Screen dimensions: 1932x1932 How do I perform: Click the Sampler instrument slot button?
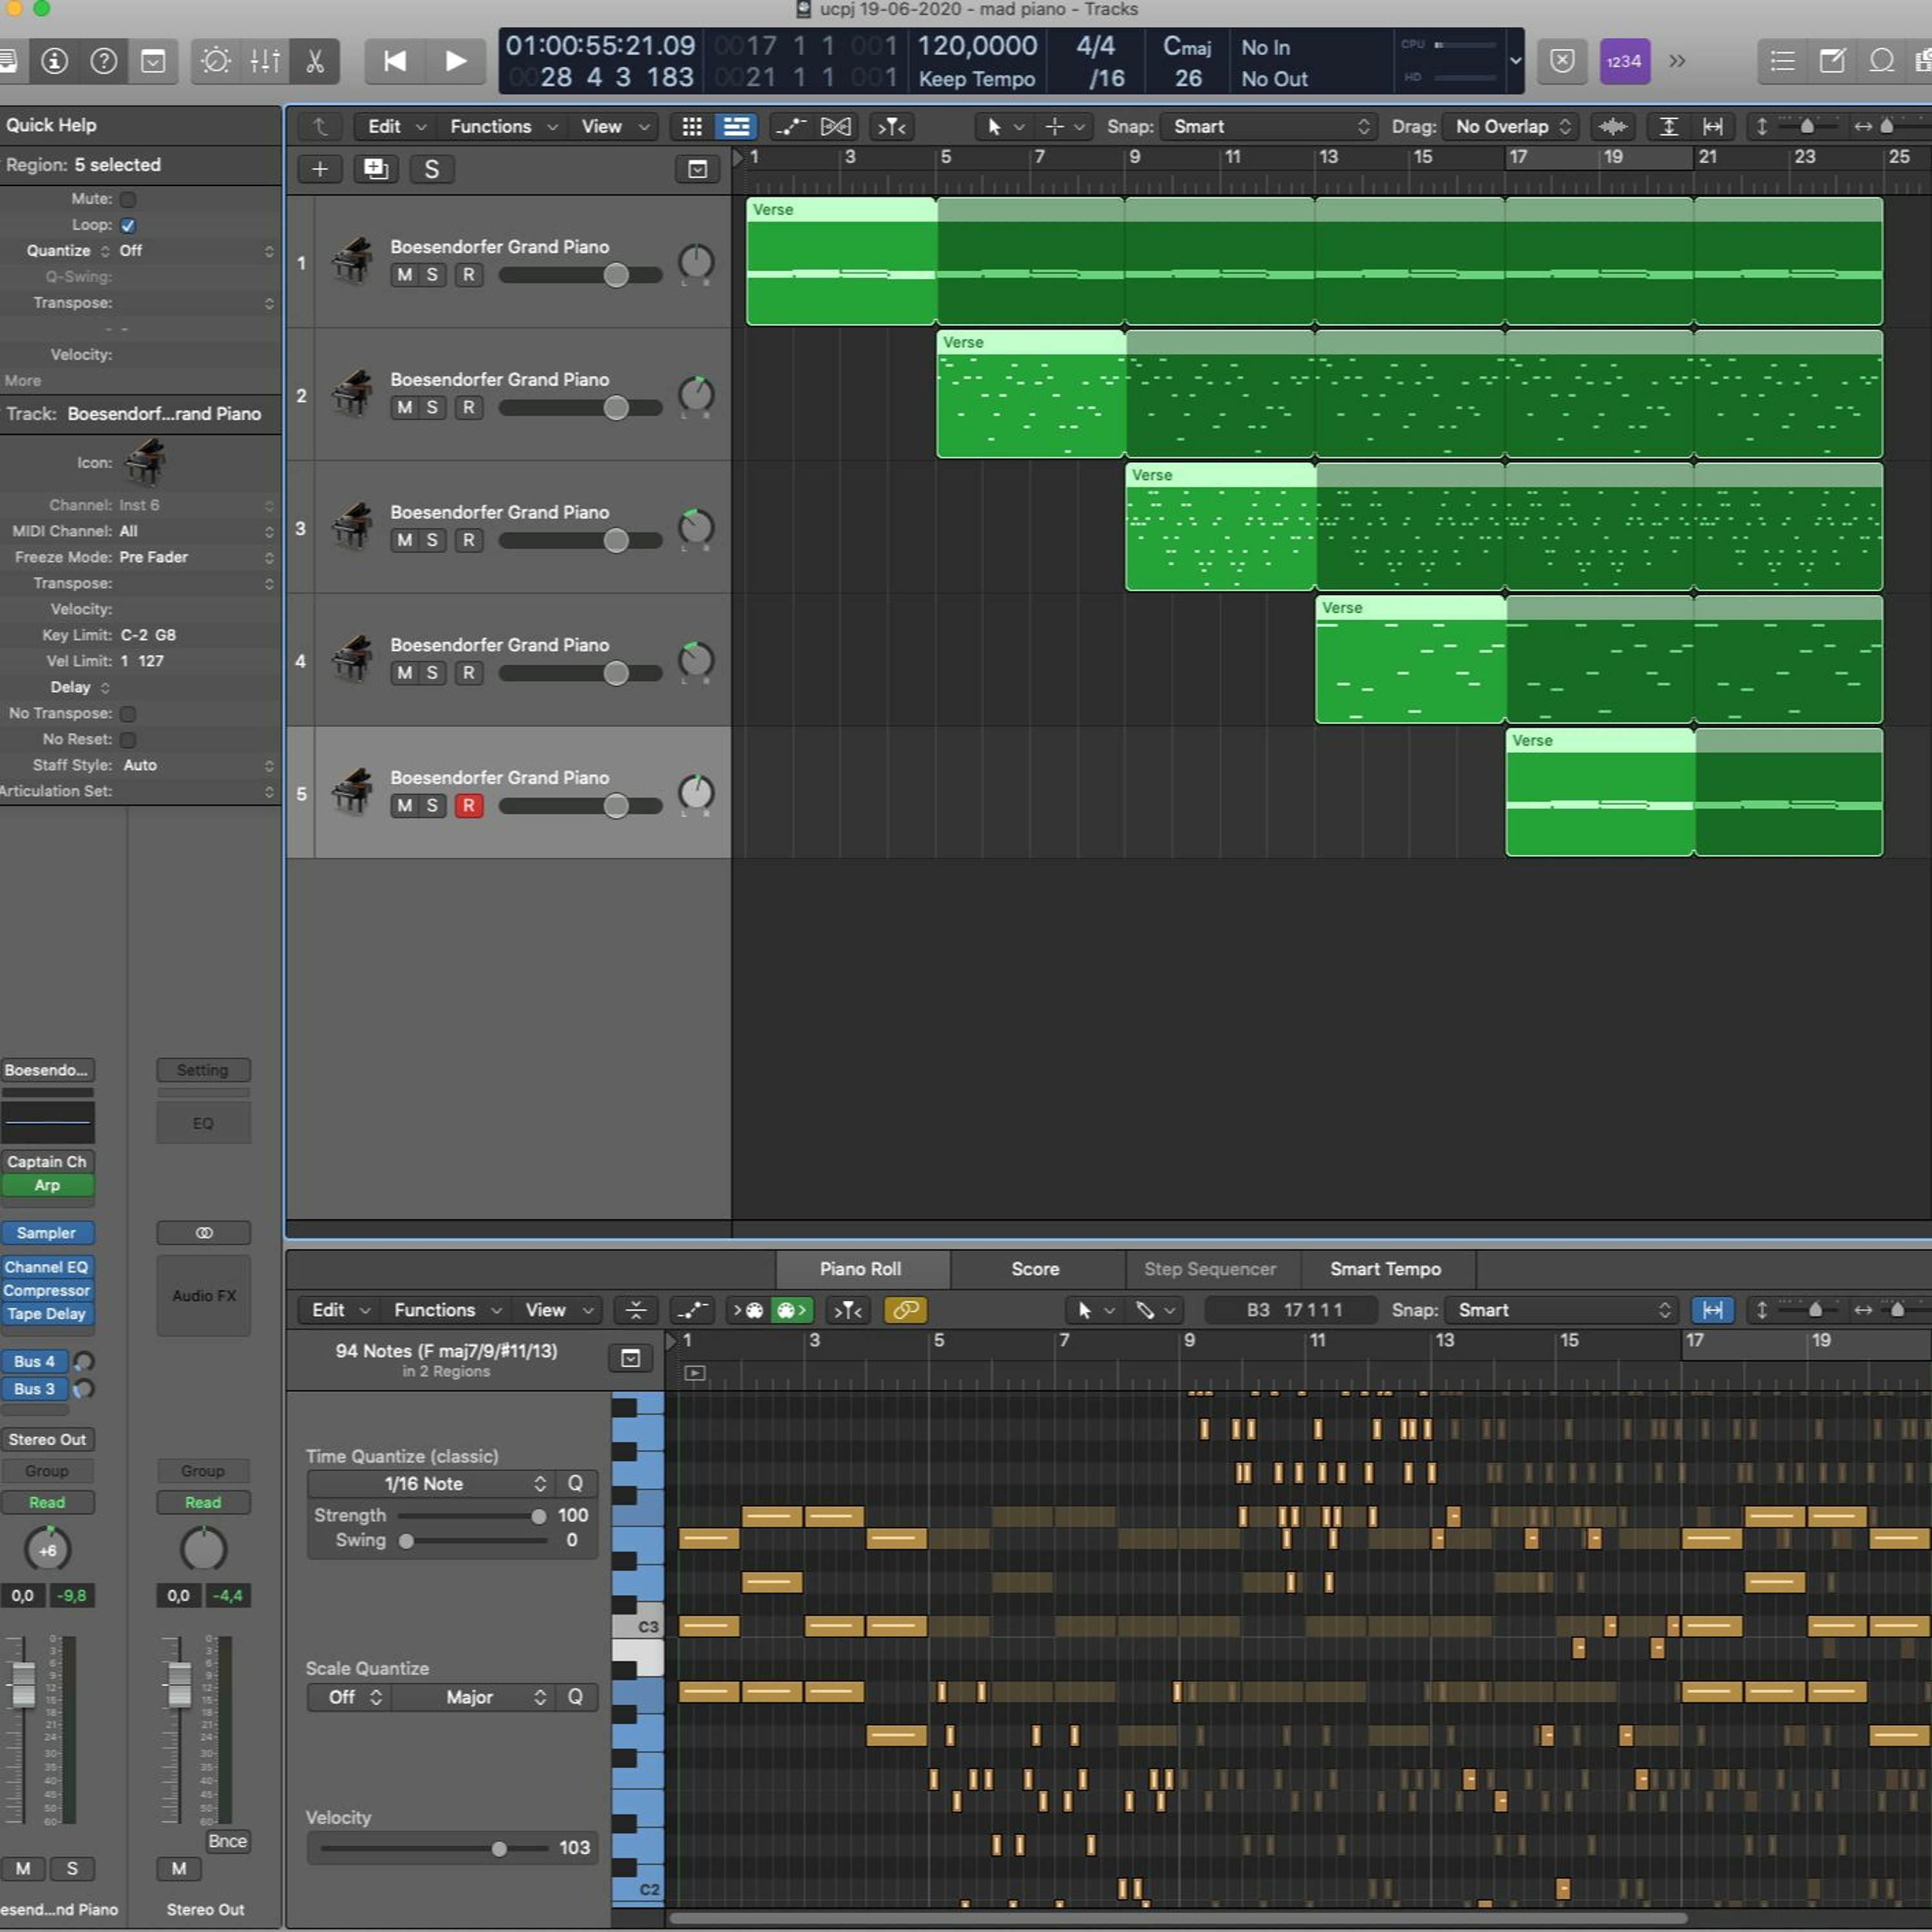pyautogui.click(x=47, y=1233)
